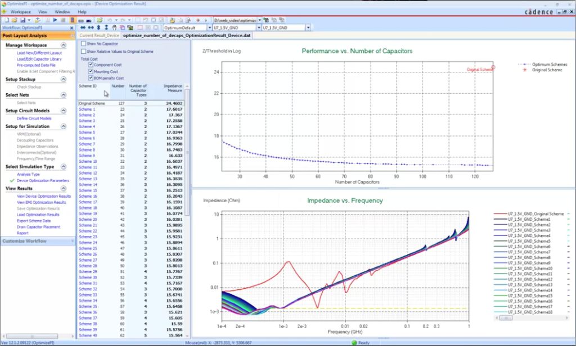Select the Scheme 10 row link
The height and width of the screenshot is (346, 576).
click(88, 161)
